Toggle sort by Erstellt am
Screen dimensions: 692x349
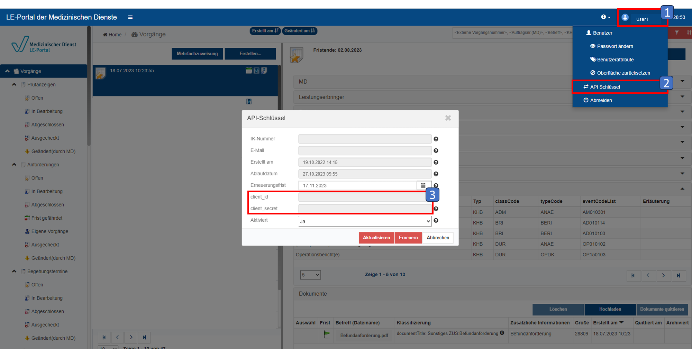point(265,31)
